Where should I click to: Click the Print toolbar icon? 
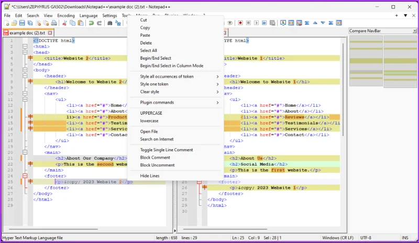(x=54, y=23)
